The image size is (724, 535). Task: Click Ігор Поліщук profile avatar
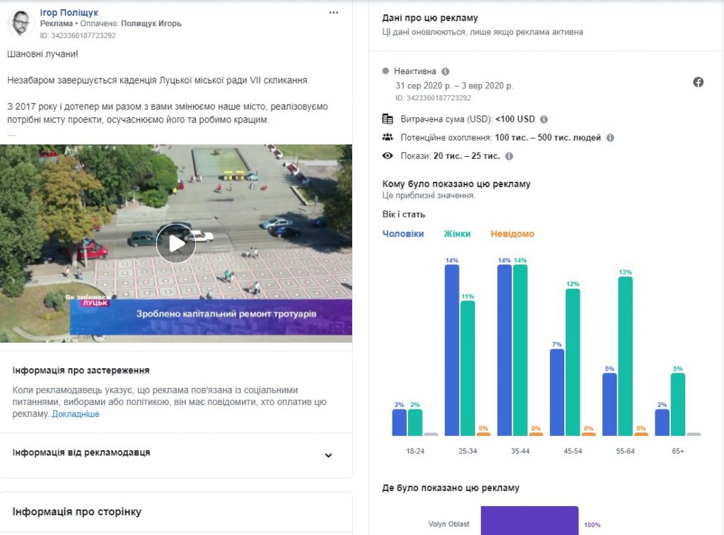pyautogui.click(x=21, y=23)
